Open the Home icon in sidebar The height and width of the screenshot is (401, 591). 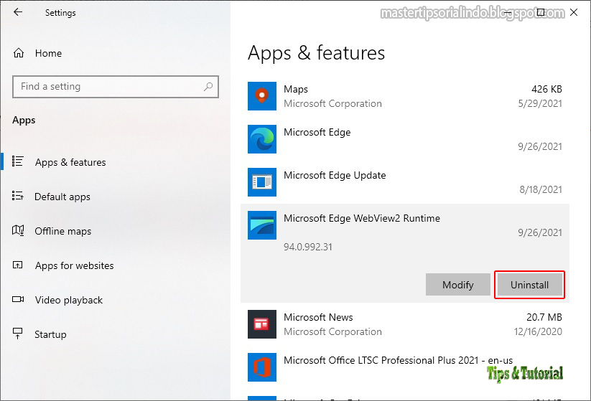click(19, 53)
